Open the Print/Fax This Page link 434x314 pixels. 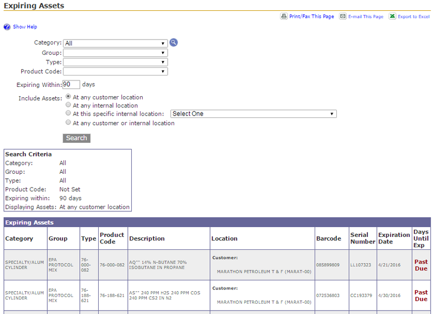click(x=311, y=16)
